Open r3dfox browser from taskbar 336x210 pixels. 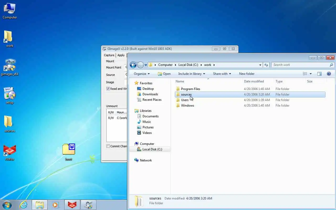point(72,205)
